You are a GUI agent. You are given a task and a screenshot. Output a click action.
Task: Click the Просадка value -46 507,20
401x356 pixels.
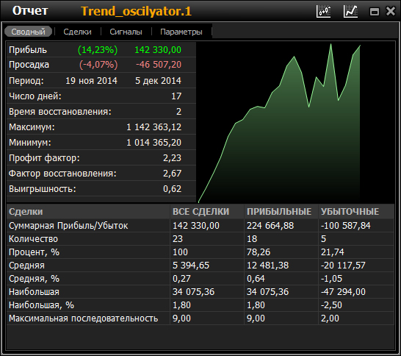(x=159, y=65)
